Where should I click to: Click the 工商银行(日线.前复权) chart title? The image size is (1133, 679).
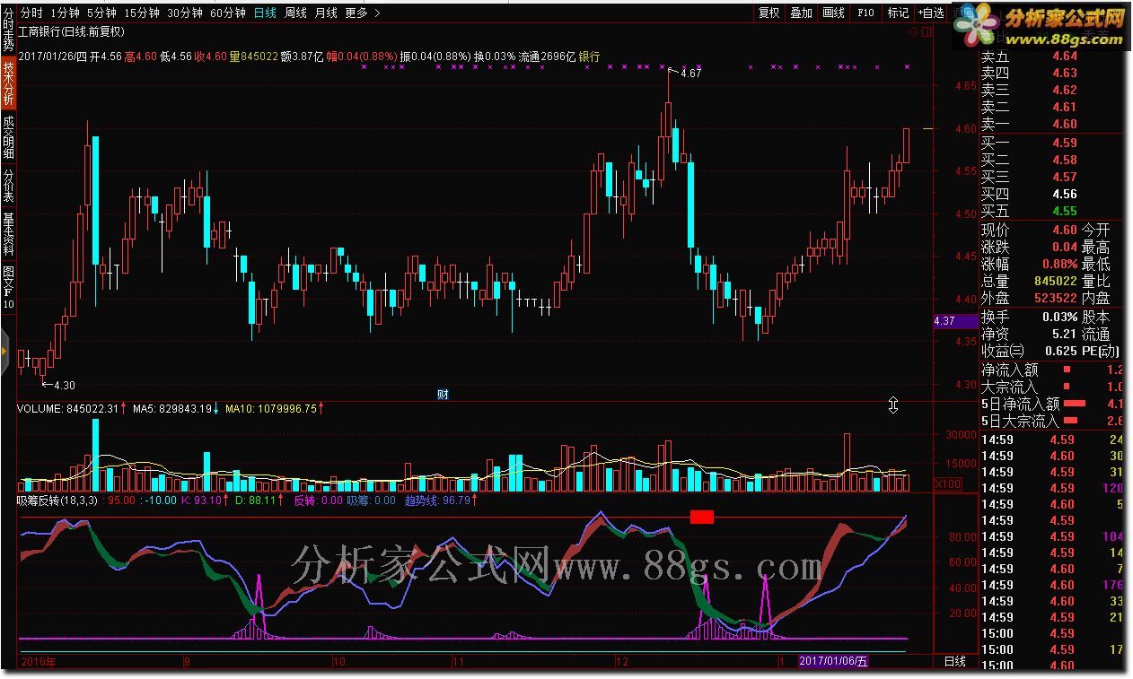coord(72,31)
